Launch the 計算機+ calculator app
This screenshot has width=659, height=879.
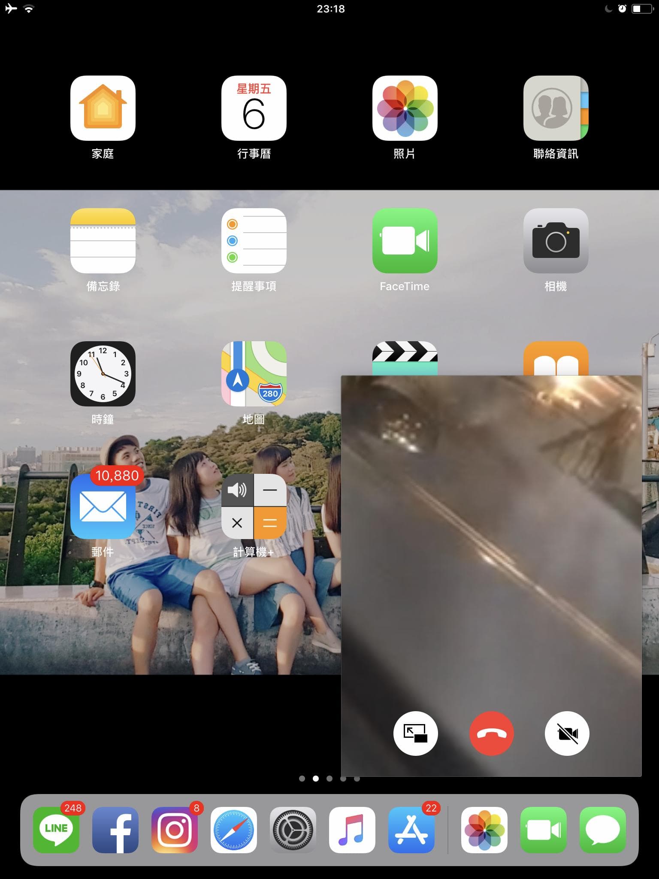pyautogui.click(x=254, y=507)
